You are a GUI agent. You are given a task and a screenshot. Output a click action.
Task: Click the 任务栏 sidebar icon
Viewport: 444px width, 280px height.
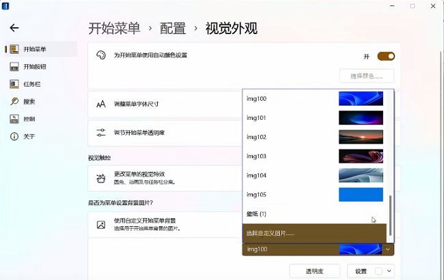click(14, 84)
